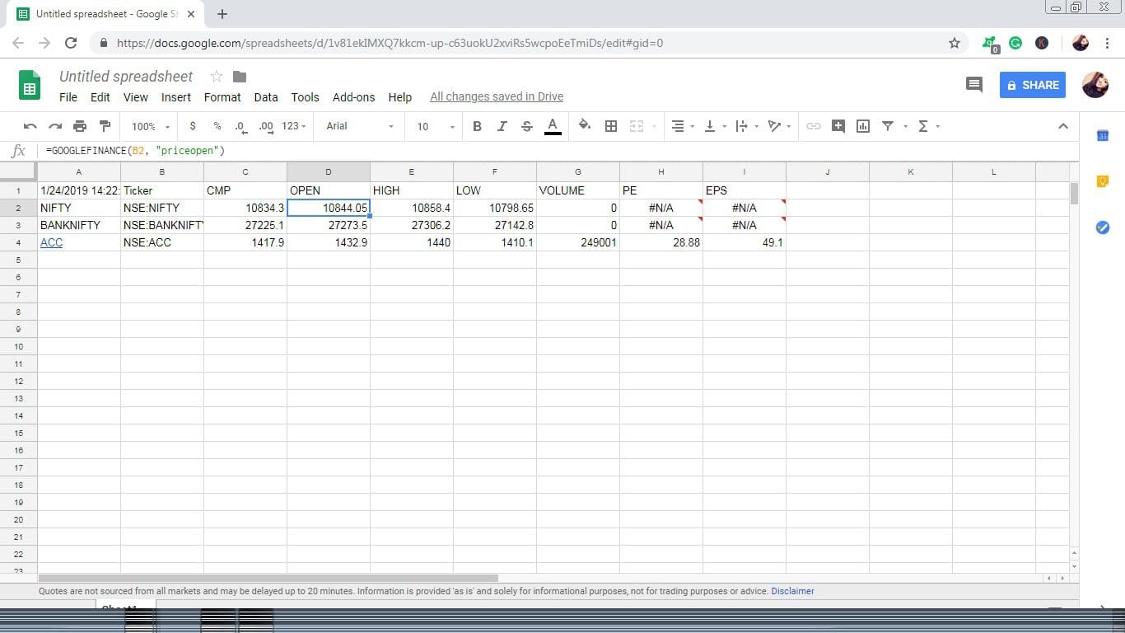Open more number formats 123 dropdown
1125x633 pixels.
tap(293, 126)
